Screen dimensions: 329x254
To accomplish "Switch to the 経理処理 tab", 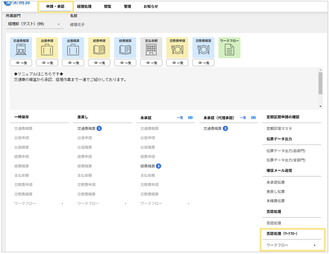I will (84, 7).
